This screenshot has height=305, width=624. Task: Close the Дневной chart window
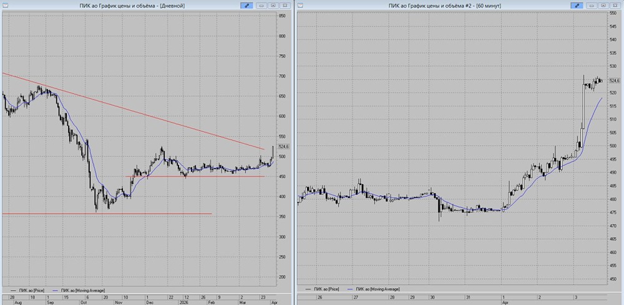tap(285, 6)
